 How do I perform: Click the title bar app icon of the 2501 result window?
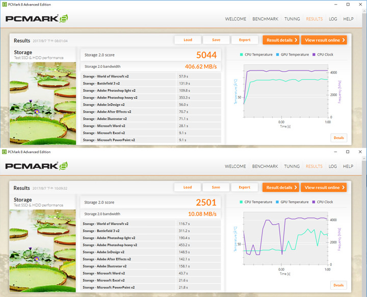pyautogui.click(x=5, y=152)
